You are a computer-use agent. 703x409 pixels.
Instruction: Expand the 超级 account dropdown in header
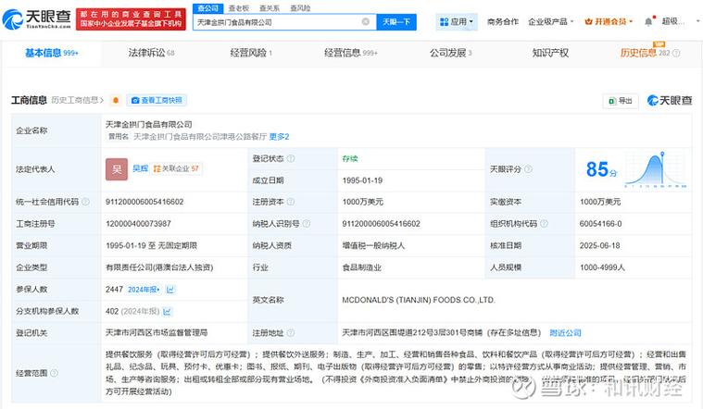coord(681,21)
